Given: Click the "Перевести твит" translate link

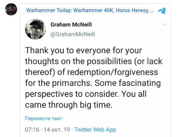Looking at the screenshot, I should click(x=43, y=119).
